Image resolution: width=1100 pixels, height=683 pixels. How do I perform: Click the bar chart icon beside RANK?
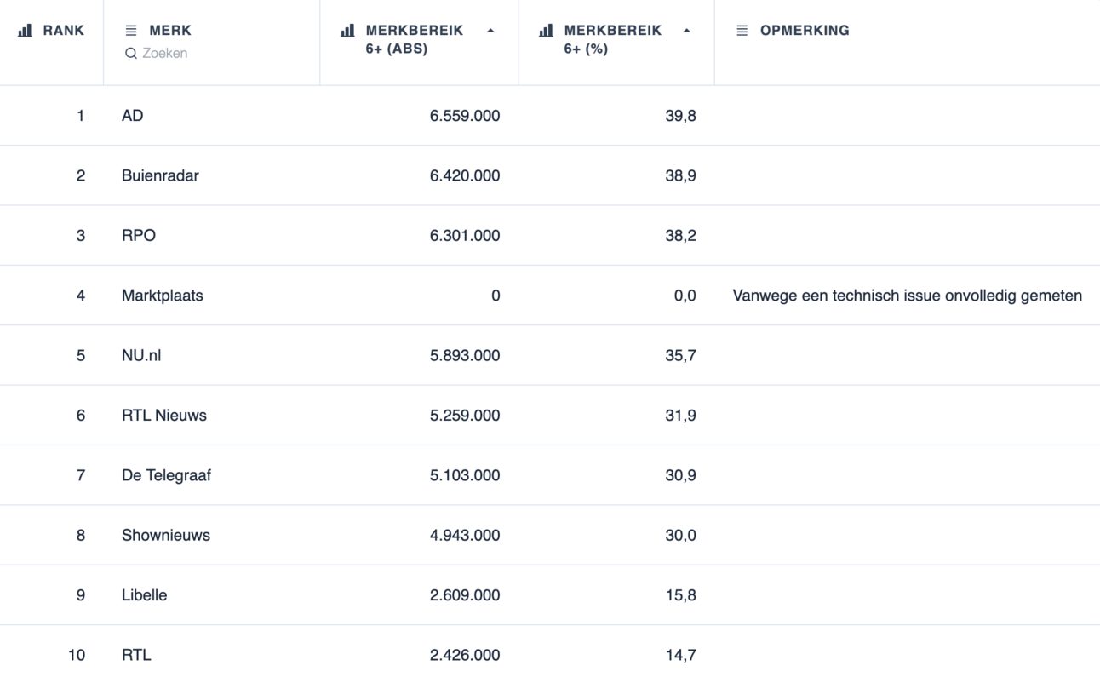(26, 31)
